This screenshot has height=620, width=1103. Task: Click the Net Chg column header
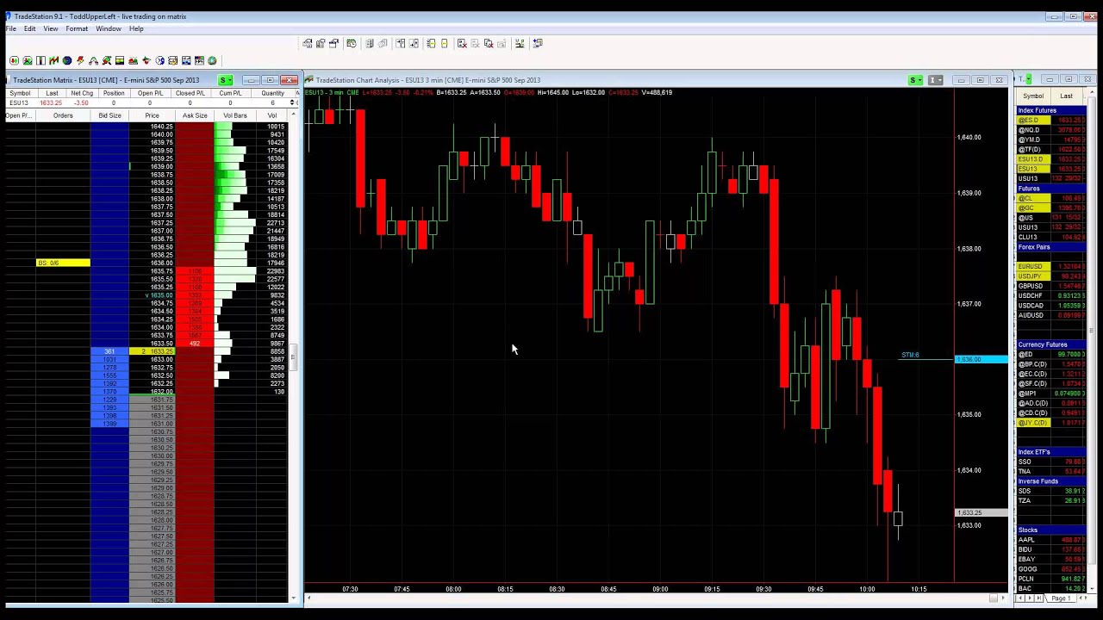(x=82, y=93)
